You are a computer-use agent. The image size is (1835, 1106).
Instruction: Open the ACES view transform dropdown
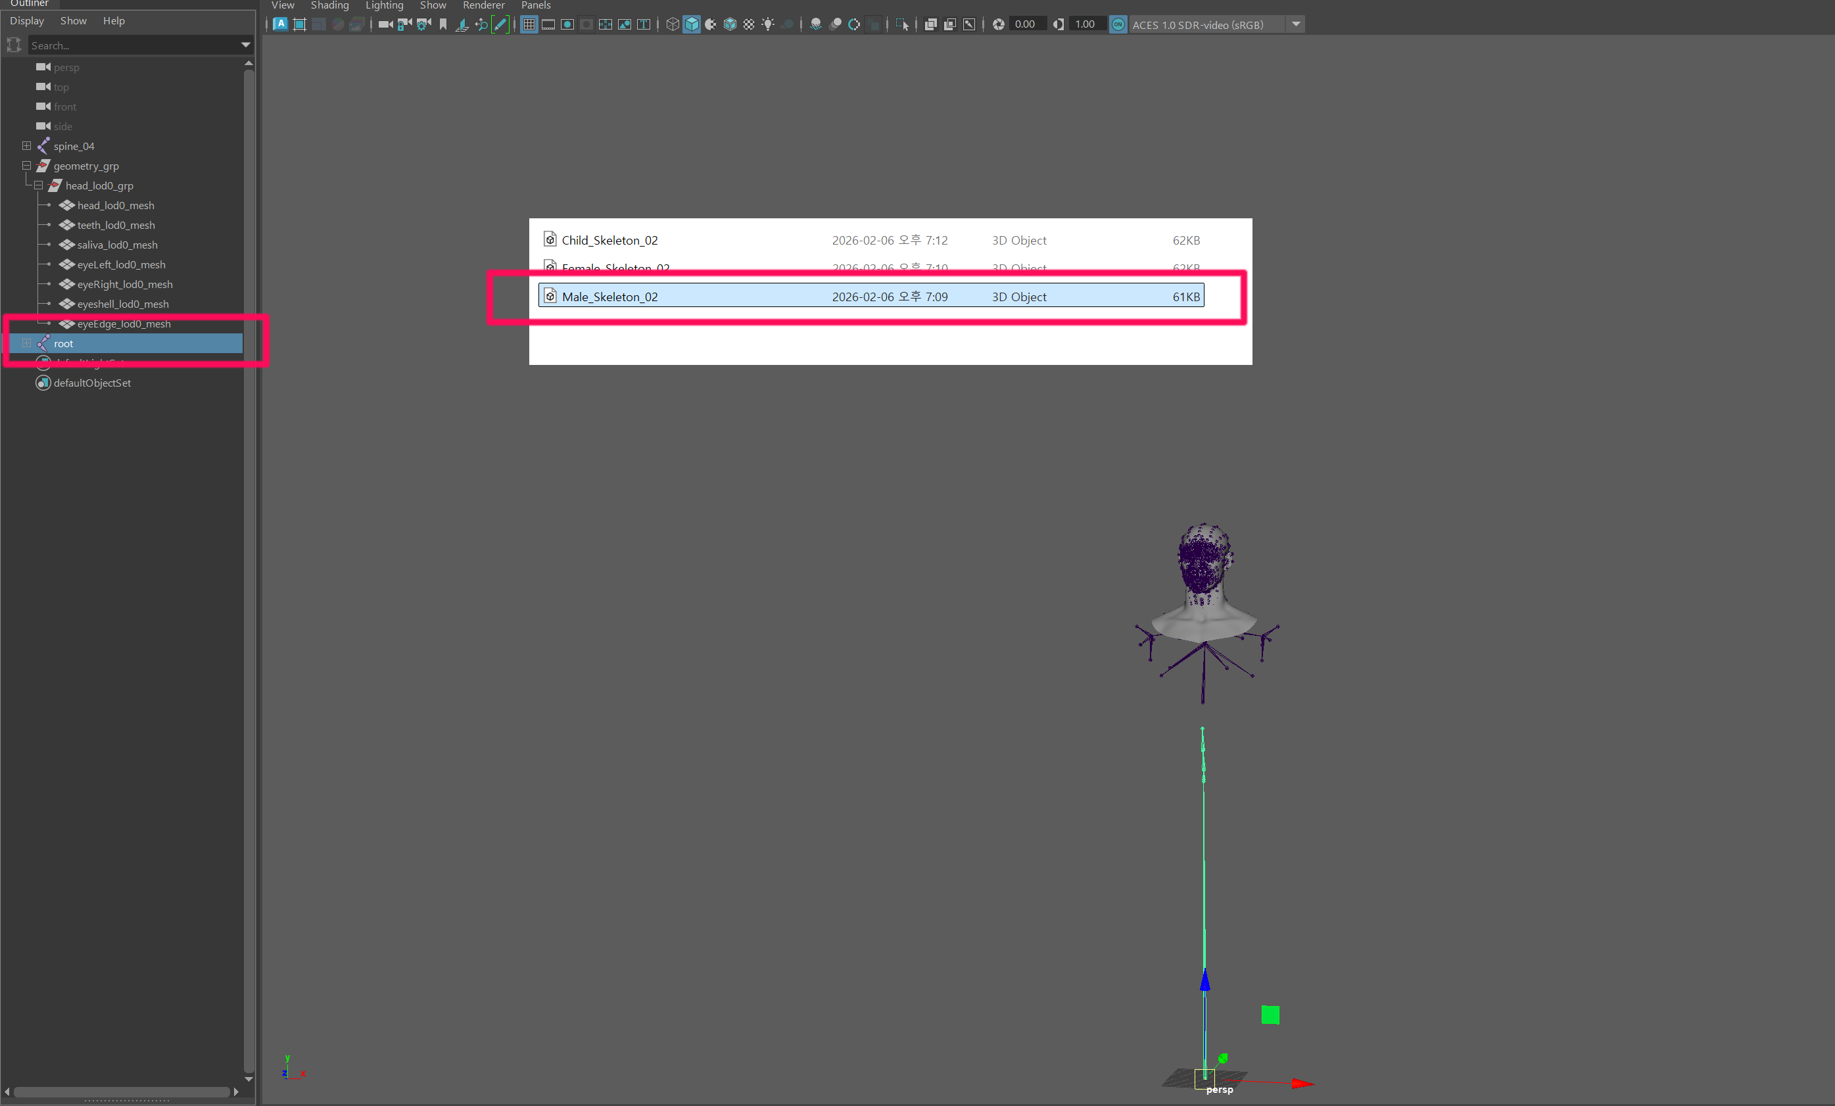(x=1296, y=24)
